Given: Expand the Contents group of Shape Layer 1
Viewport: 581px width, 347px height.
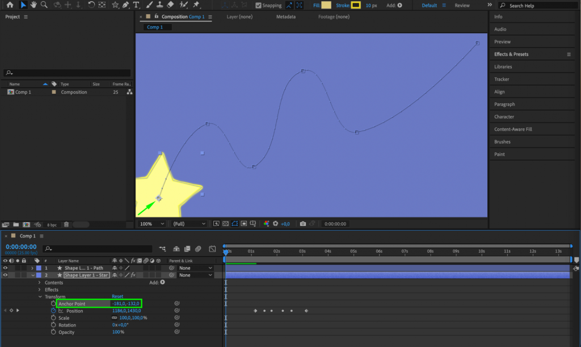Looking at the screenshot, I should point(40,282).
